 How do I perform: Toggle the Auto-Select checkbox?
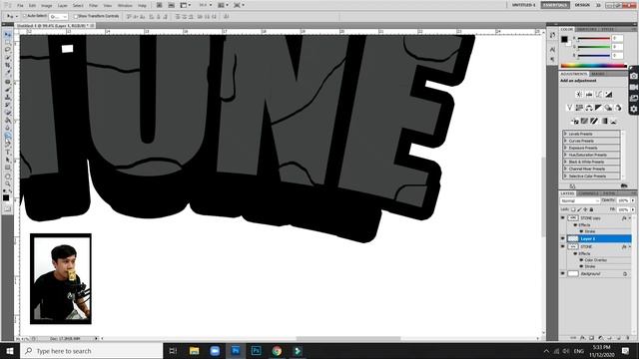(x=24, y=16)
